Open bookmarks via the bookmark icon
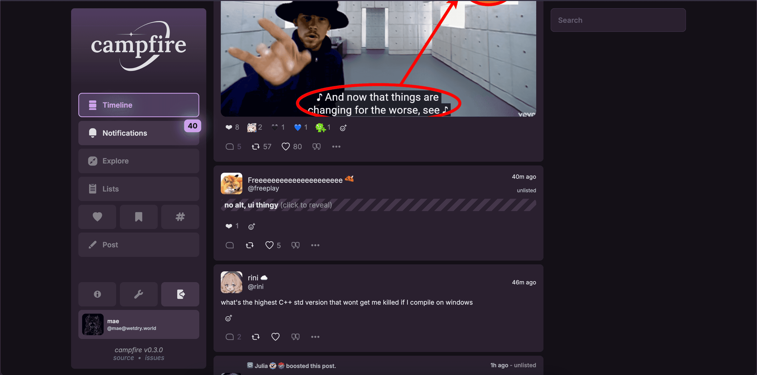The height and width of the screenshot is (375, 757). tap(139, 217)
